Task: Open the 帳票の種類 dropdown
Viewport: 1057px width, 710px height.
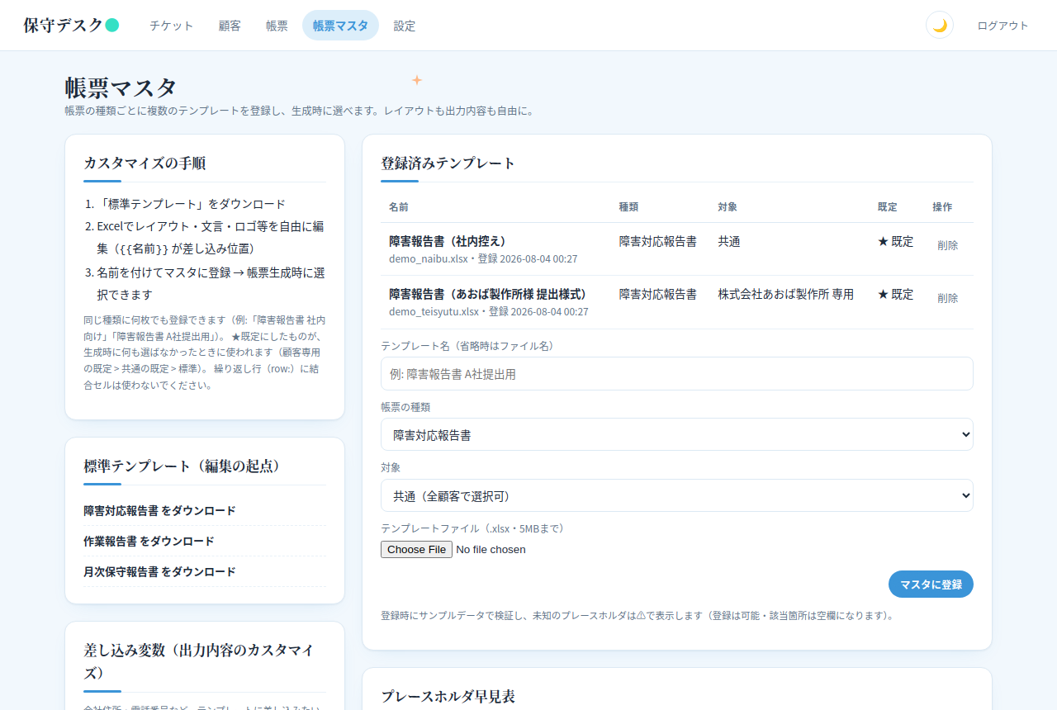Action: coord(676,434)
